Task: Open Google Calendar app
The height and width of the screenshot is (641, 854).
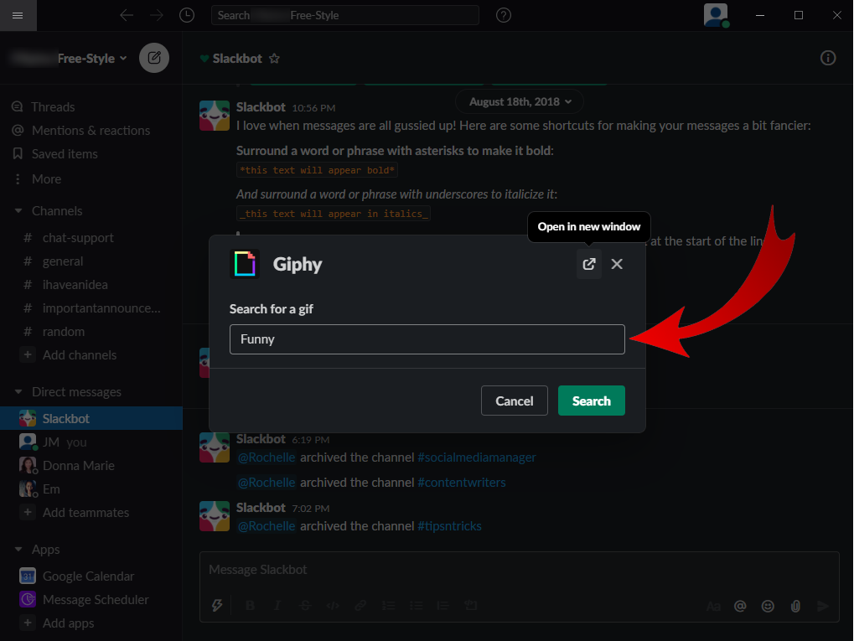Action: [88, 576]
